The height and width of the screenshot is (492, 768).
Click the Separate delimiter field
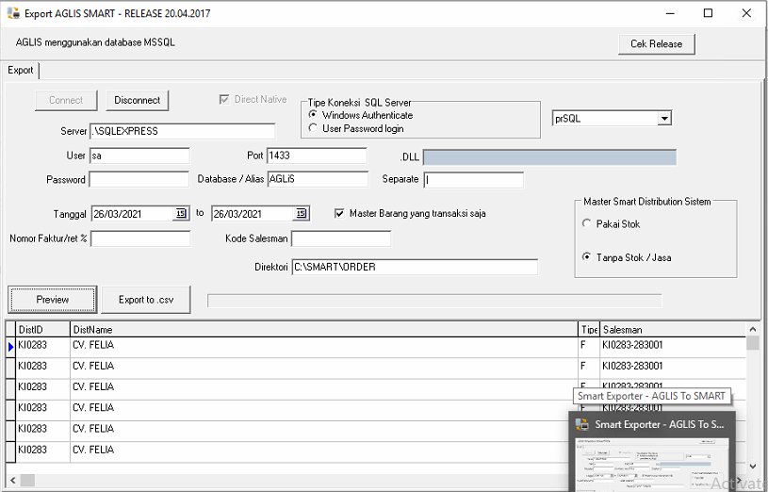(474, 180)
